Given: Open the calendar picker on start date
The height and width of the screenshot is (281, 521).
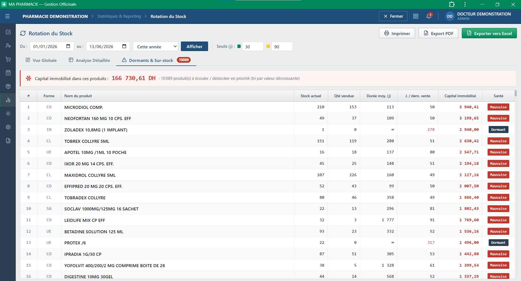Looking at the screenshot, I should tap(68, 46).
